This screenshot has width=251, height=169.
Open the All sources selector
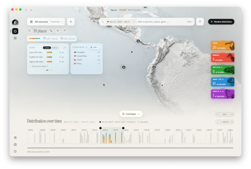pos(46,22)
